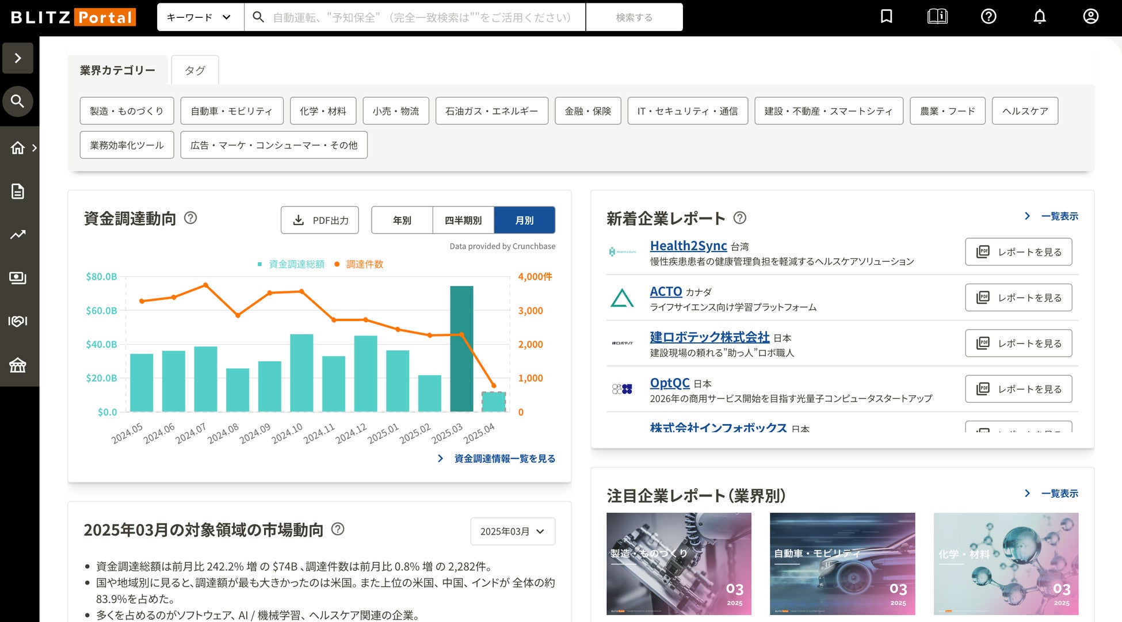Click the sidebar document reports icon
1122x622 pixels.
[x=18, y=192]
